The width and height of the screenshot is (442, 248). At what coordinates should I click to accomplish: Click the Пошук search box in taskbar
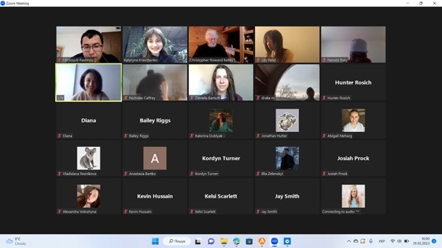[177, 241]
